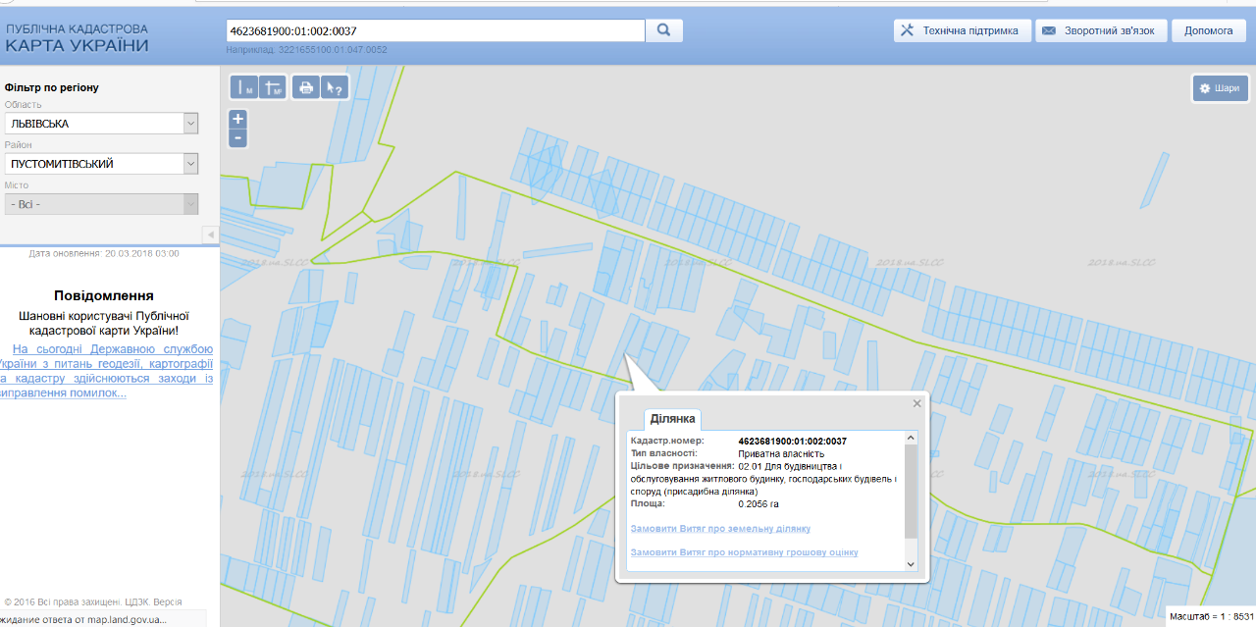Select the area measurement tool
The height and width of the screenshot is (627, 1256).
(273, 87)
